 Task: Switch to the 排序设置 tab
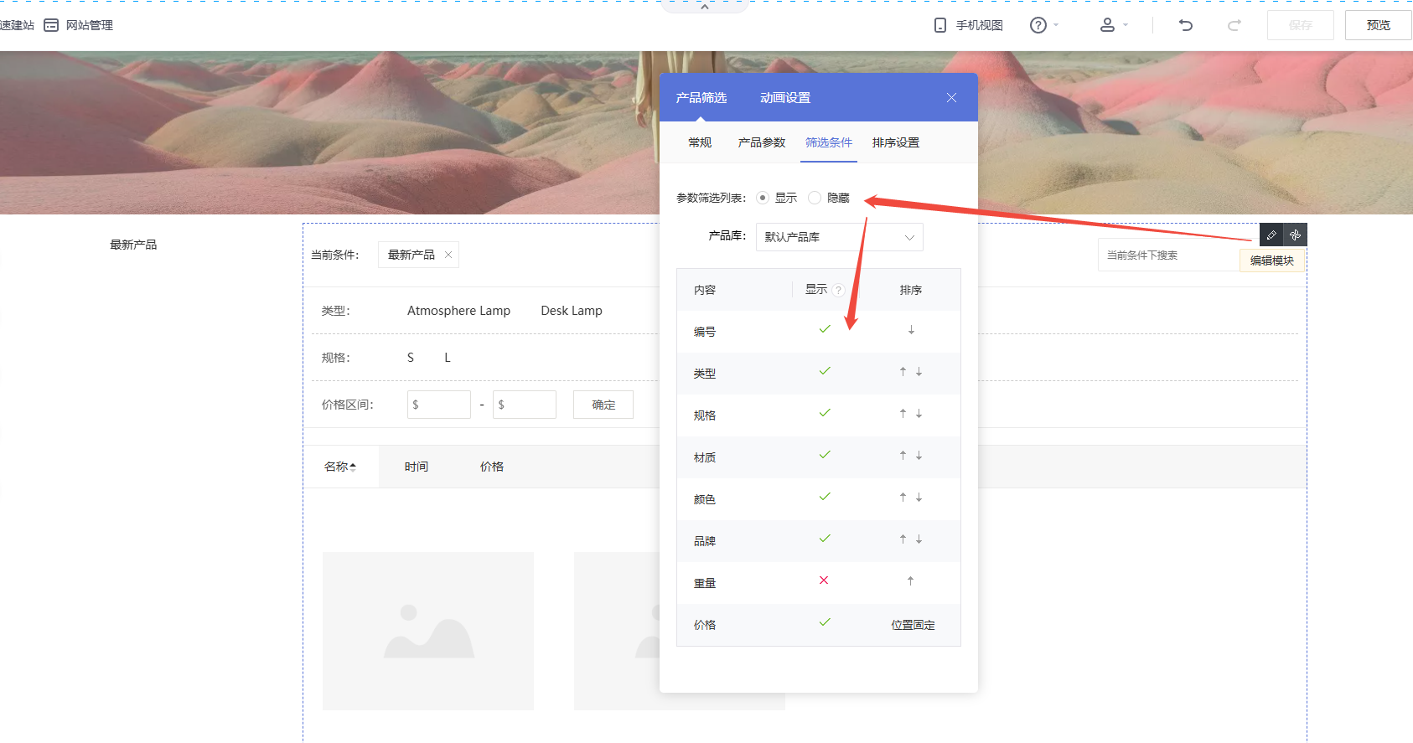click(x=895, y=142)
